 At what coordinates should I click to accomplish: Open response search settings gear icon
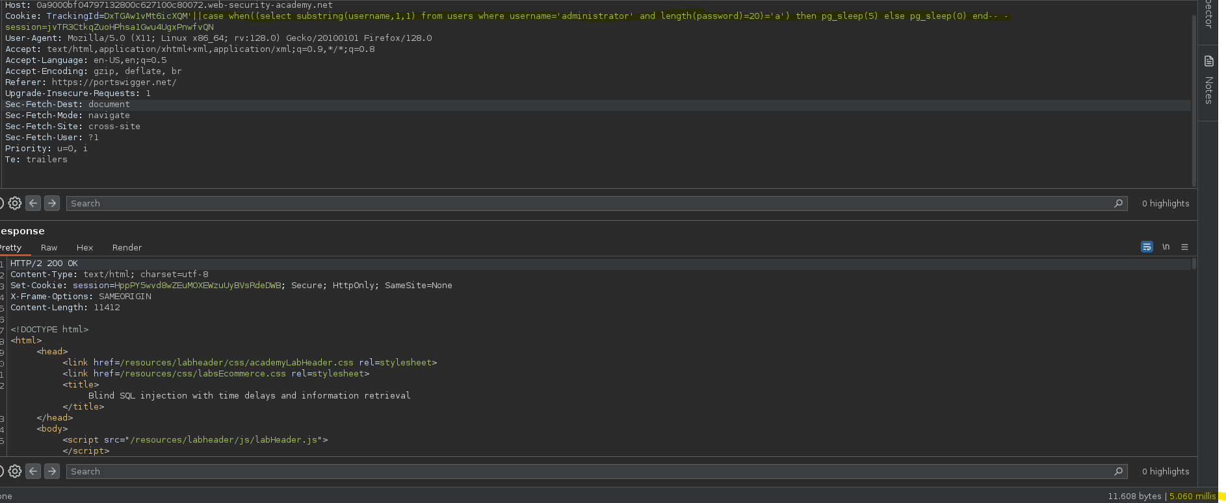pos(15,471)
